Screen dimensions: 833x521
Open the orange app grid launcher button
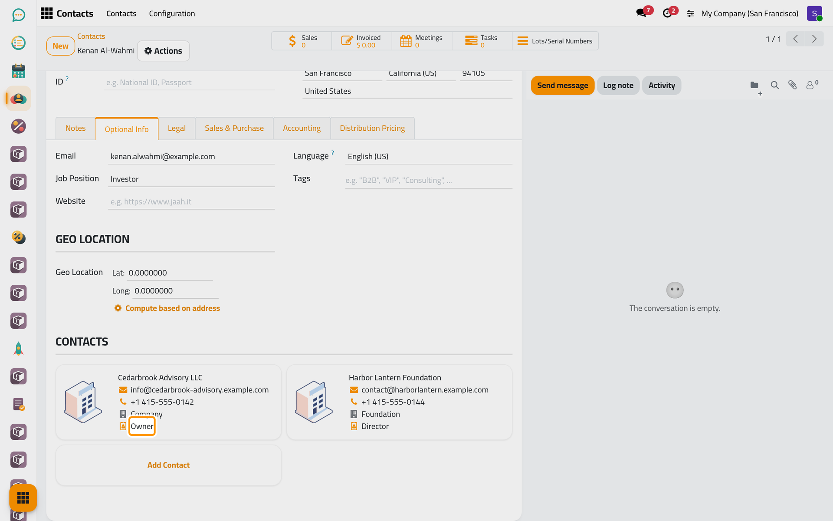23,498
